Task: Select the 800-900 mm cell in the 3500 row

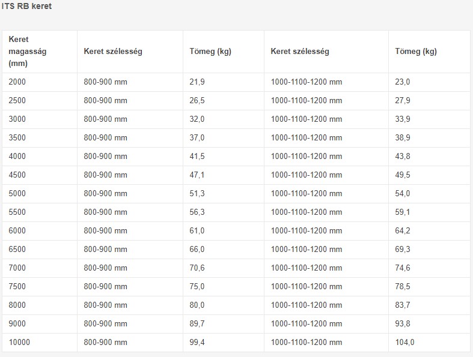Action: point(106,138)
